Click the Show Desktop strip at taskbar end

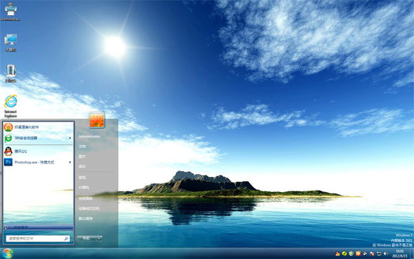click(x=412, y=253)
